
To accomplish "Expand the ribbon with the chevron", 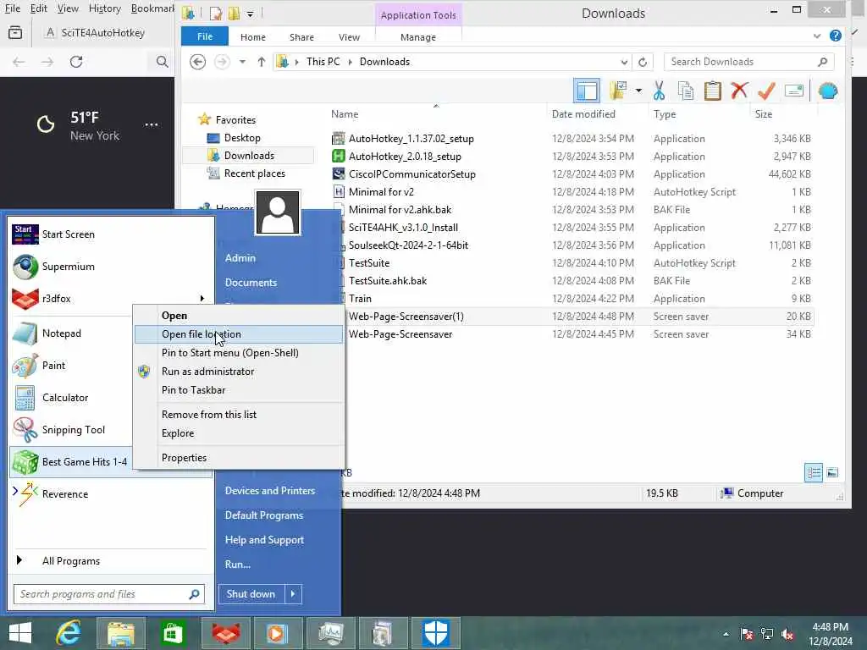I will (x=817, y=36).
